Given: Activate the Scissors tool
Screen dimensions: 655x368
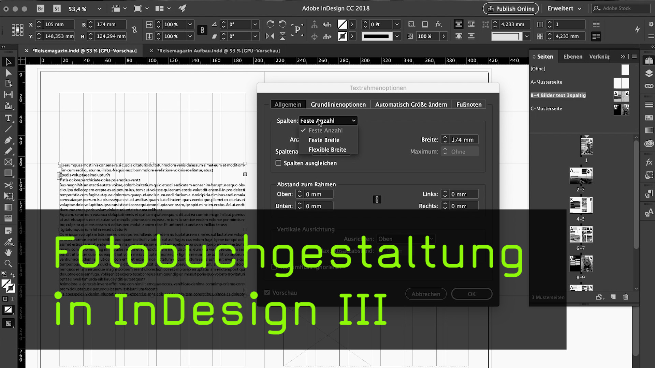Looking at the screenshot, I should (x=9, y=185).
